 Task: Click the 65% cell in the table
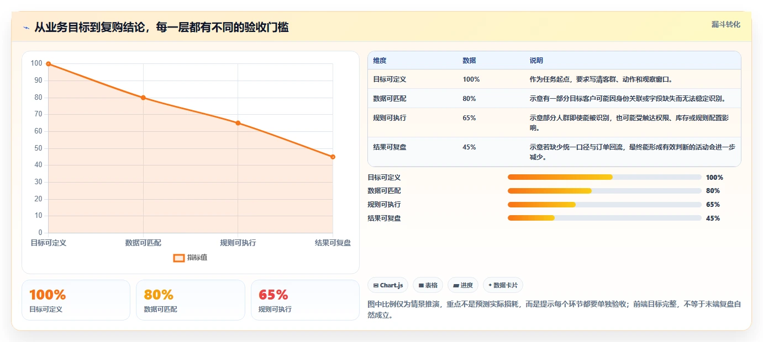click(x=469, y=118)
